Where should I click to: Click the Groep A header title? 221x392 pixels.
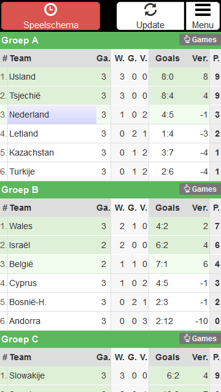tap(20, 40)
